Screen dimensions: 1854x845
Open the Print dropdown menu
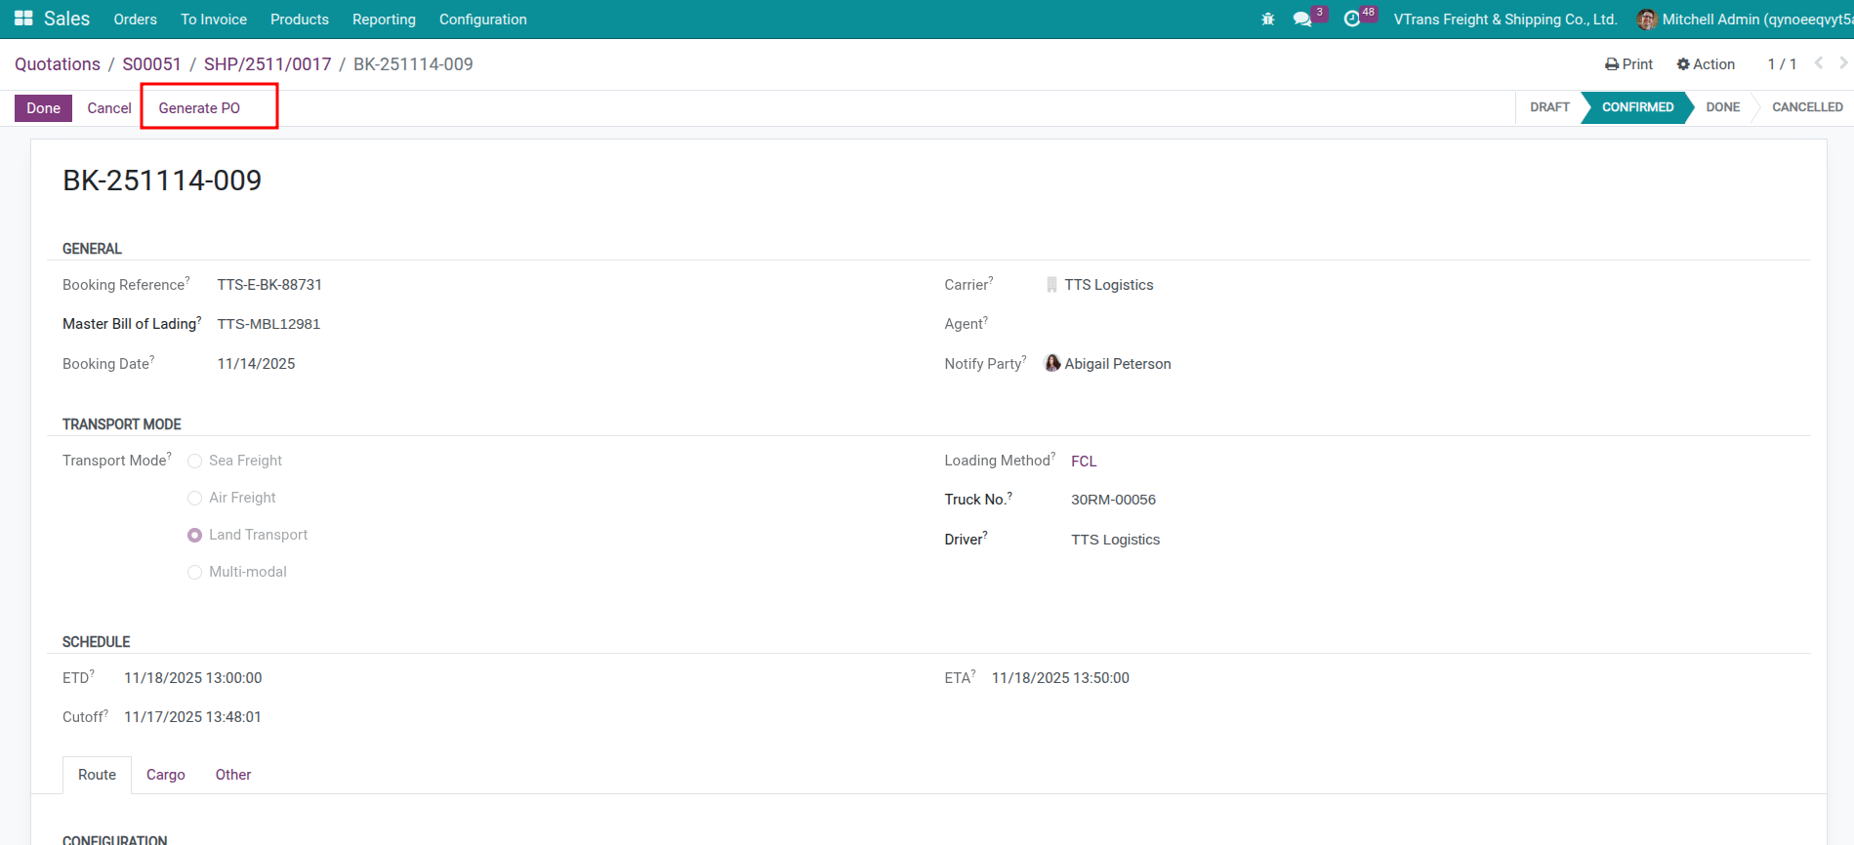click(x=1628, y=64)
